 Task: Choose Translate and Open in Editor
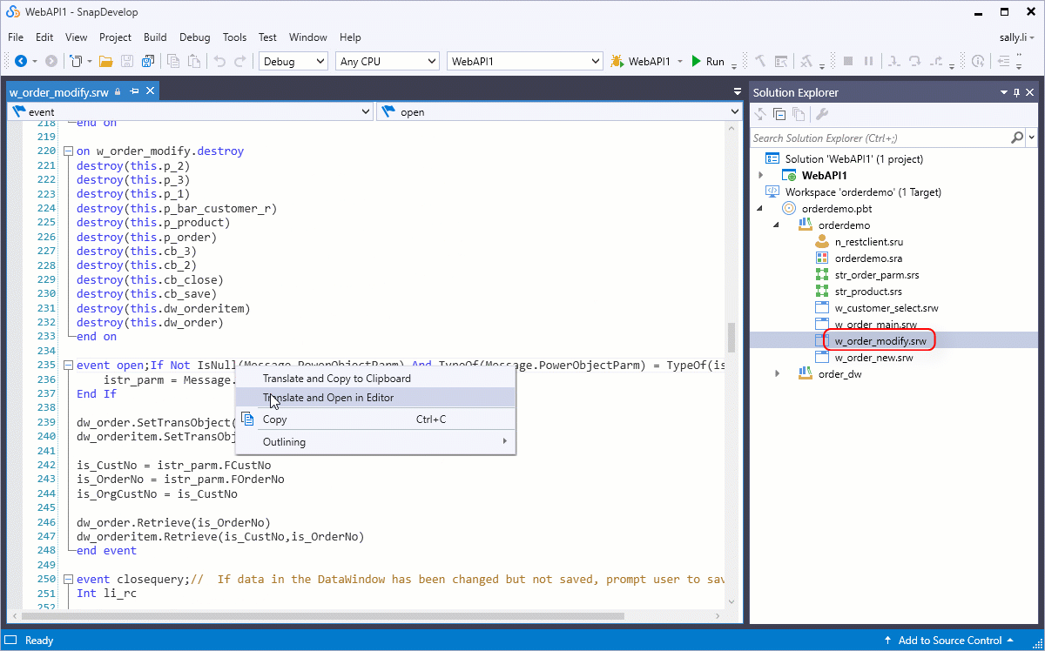(375, 398)
